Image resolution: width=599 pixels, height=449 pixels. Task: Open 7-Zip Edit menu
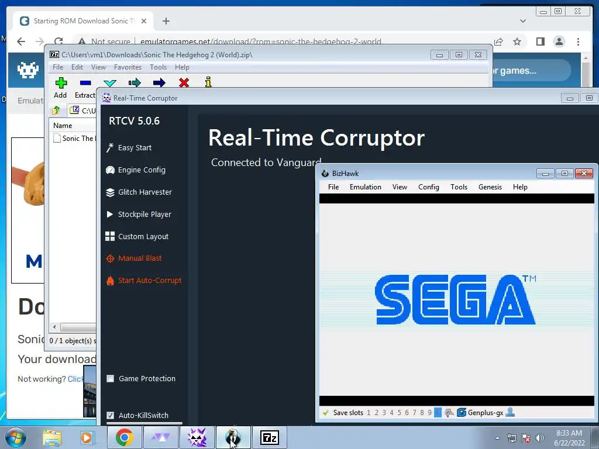coord(77,67)
